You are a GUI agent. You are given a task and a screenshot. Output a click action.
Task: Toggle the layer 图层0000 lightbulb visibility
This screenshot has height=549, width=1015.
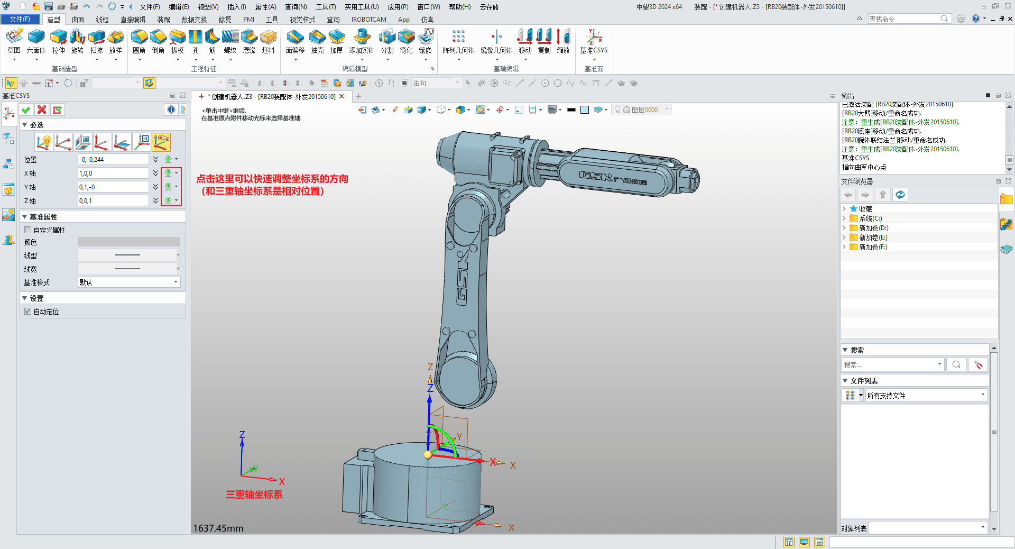[617, 109]
